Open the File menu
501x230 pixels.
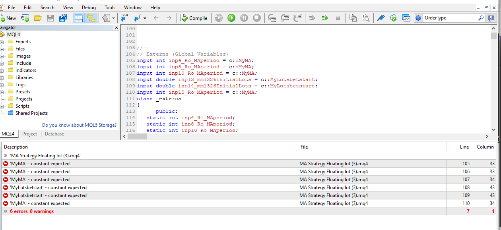[12, 8]
